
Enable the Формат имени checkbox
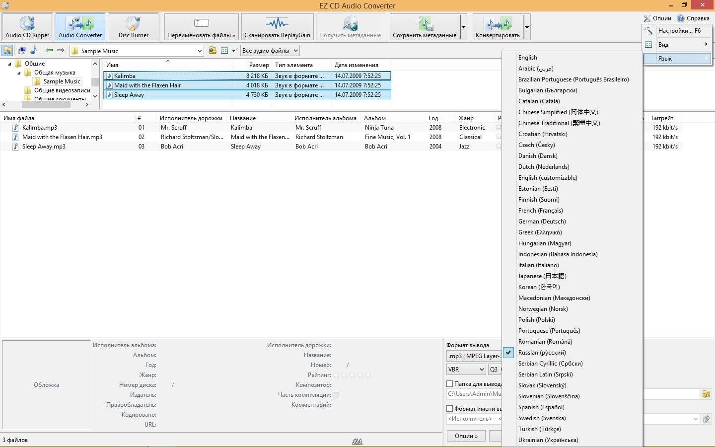(x=449, y=409)
